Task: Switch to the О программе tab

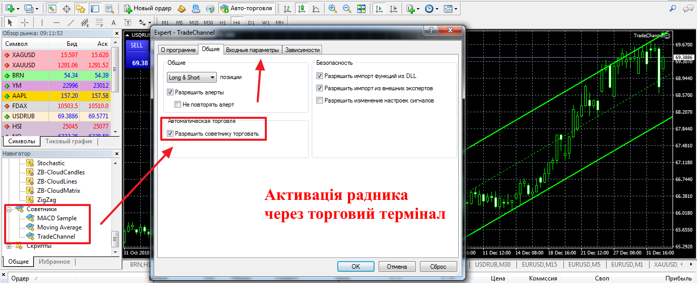Action: [178, 50]
